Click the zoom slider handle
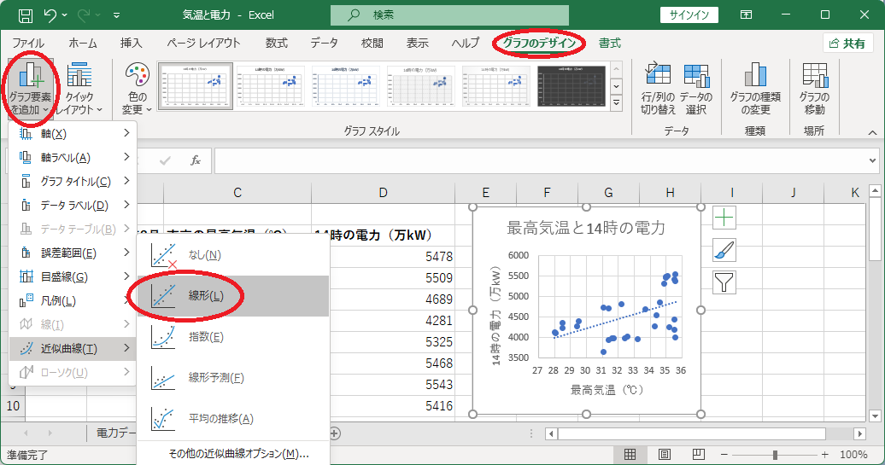Screen dimensions: 885x465 point(775,454)
